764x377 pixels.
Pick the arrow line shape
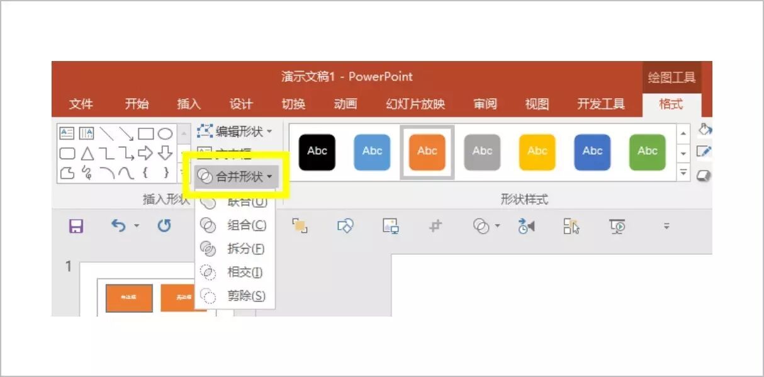(x=126, y=133)
